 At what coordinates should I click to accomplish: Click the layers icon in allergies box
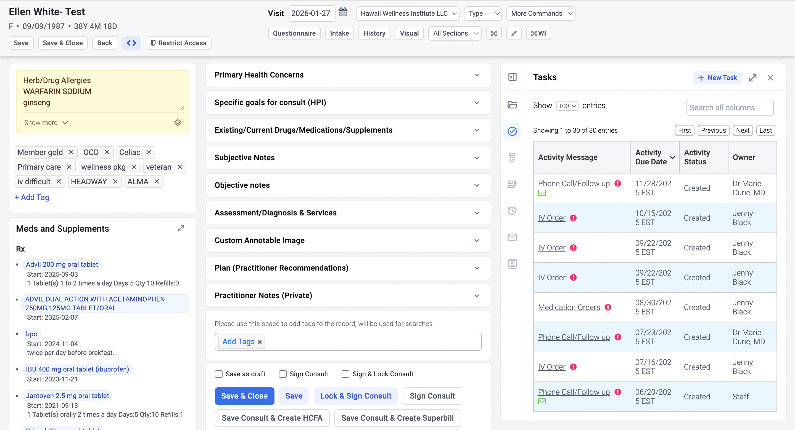coord(178,122)
